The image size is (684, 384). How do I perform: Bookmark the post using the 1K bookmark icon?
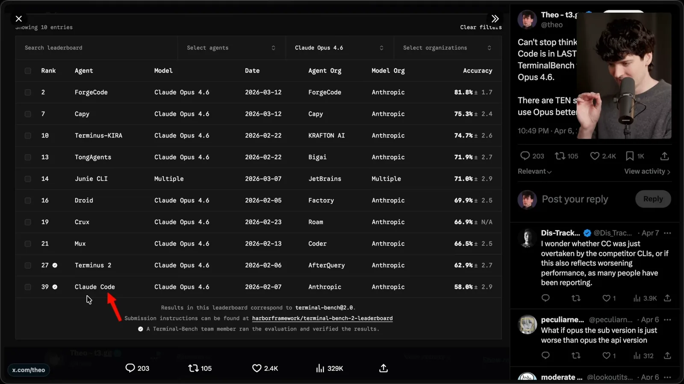[x=630, y=156]
